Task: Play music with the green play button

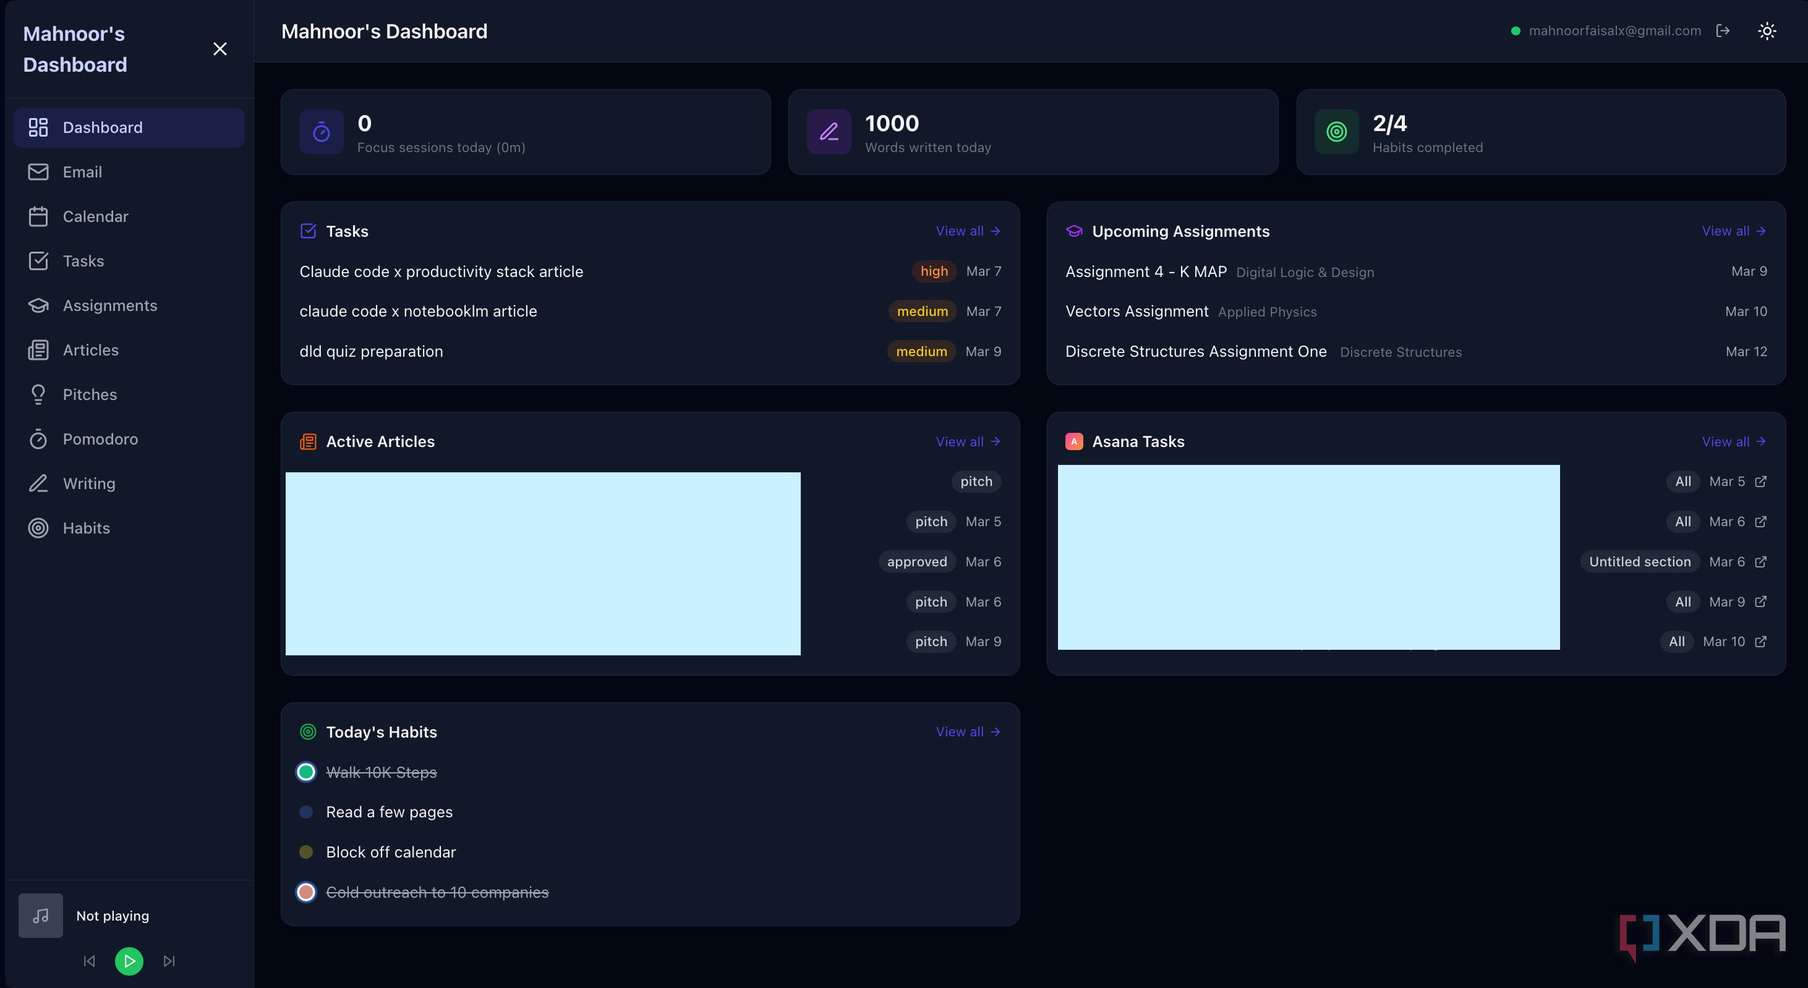Action: point(129,961)
